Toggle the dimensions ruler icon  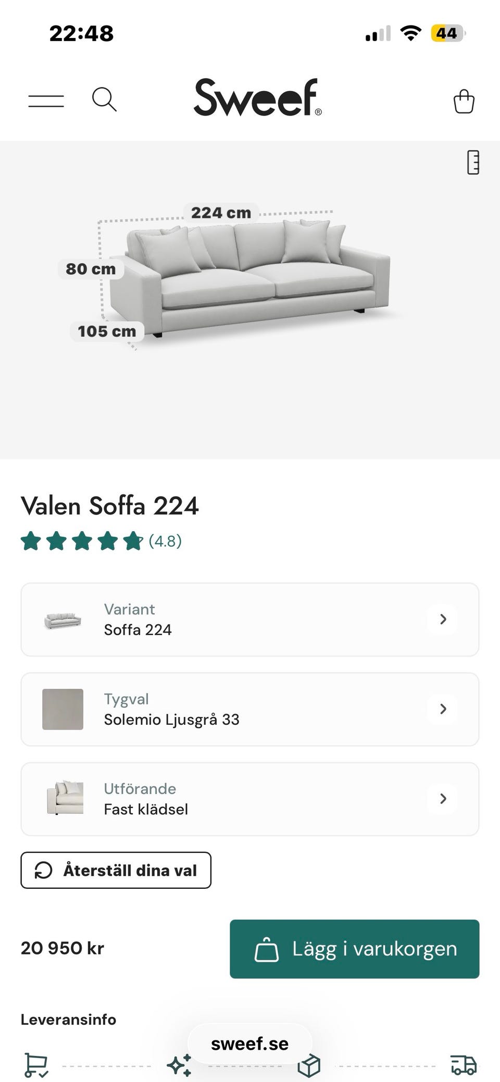click(473, 162)
